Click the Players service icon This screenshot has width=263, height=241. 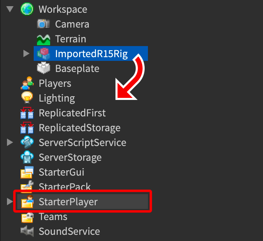27,83
